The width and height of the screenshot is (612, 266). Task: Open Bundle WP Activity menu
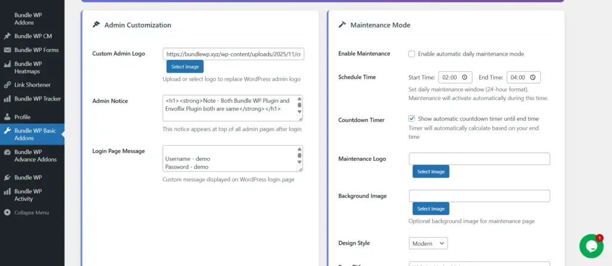pyautogui.click(x=32, y=195)
